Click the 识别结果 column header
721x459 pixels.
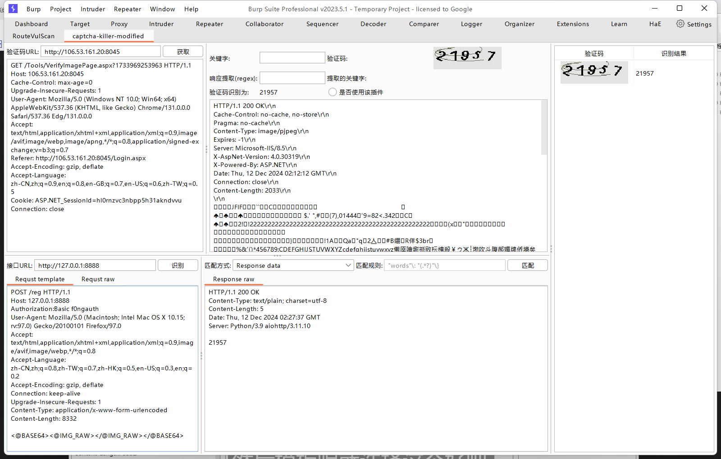pos(674,54)
